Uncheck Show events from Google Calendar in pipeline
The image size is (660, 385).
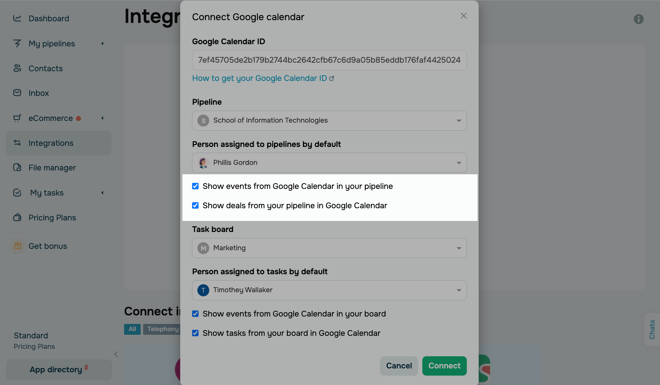coord(195,186)
